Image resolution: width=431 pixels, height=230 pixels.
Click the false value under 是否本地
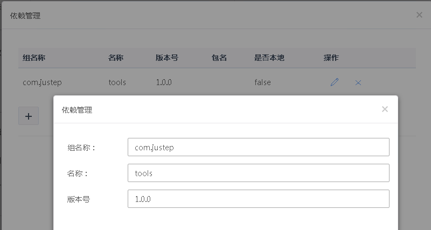click(262, 82)
